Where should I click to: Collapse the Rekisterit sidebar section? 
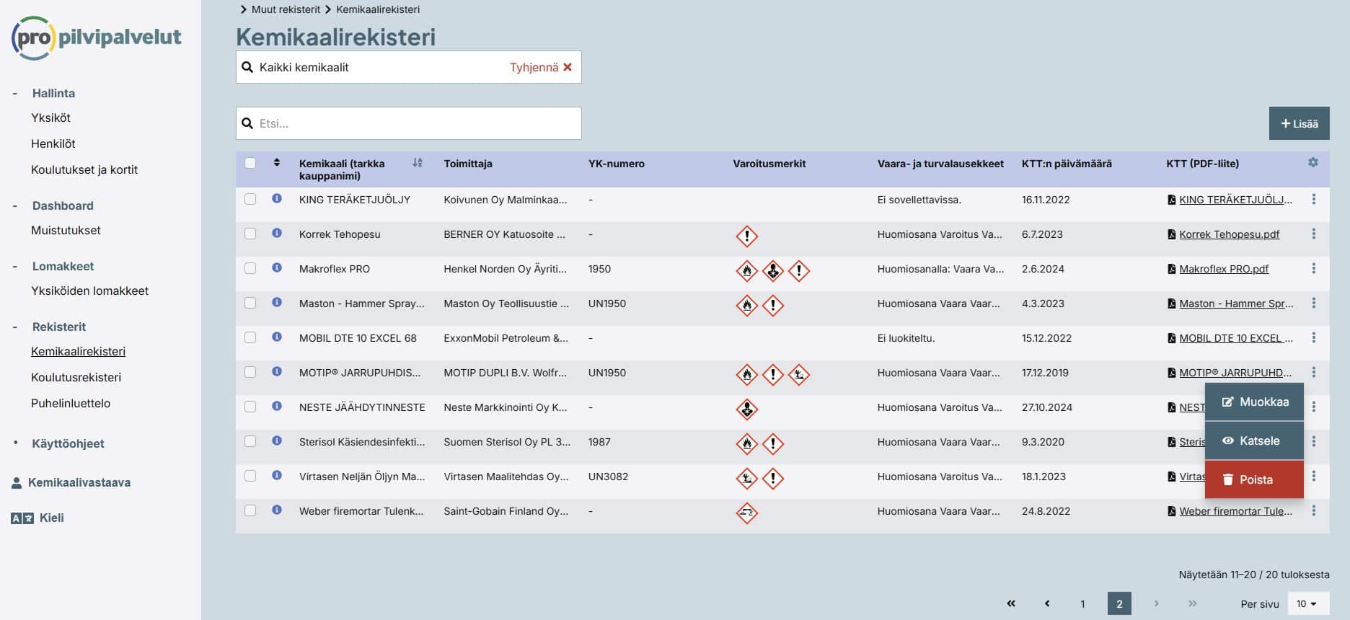pos(15,327)
